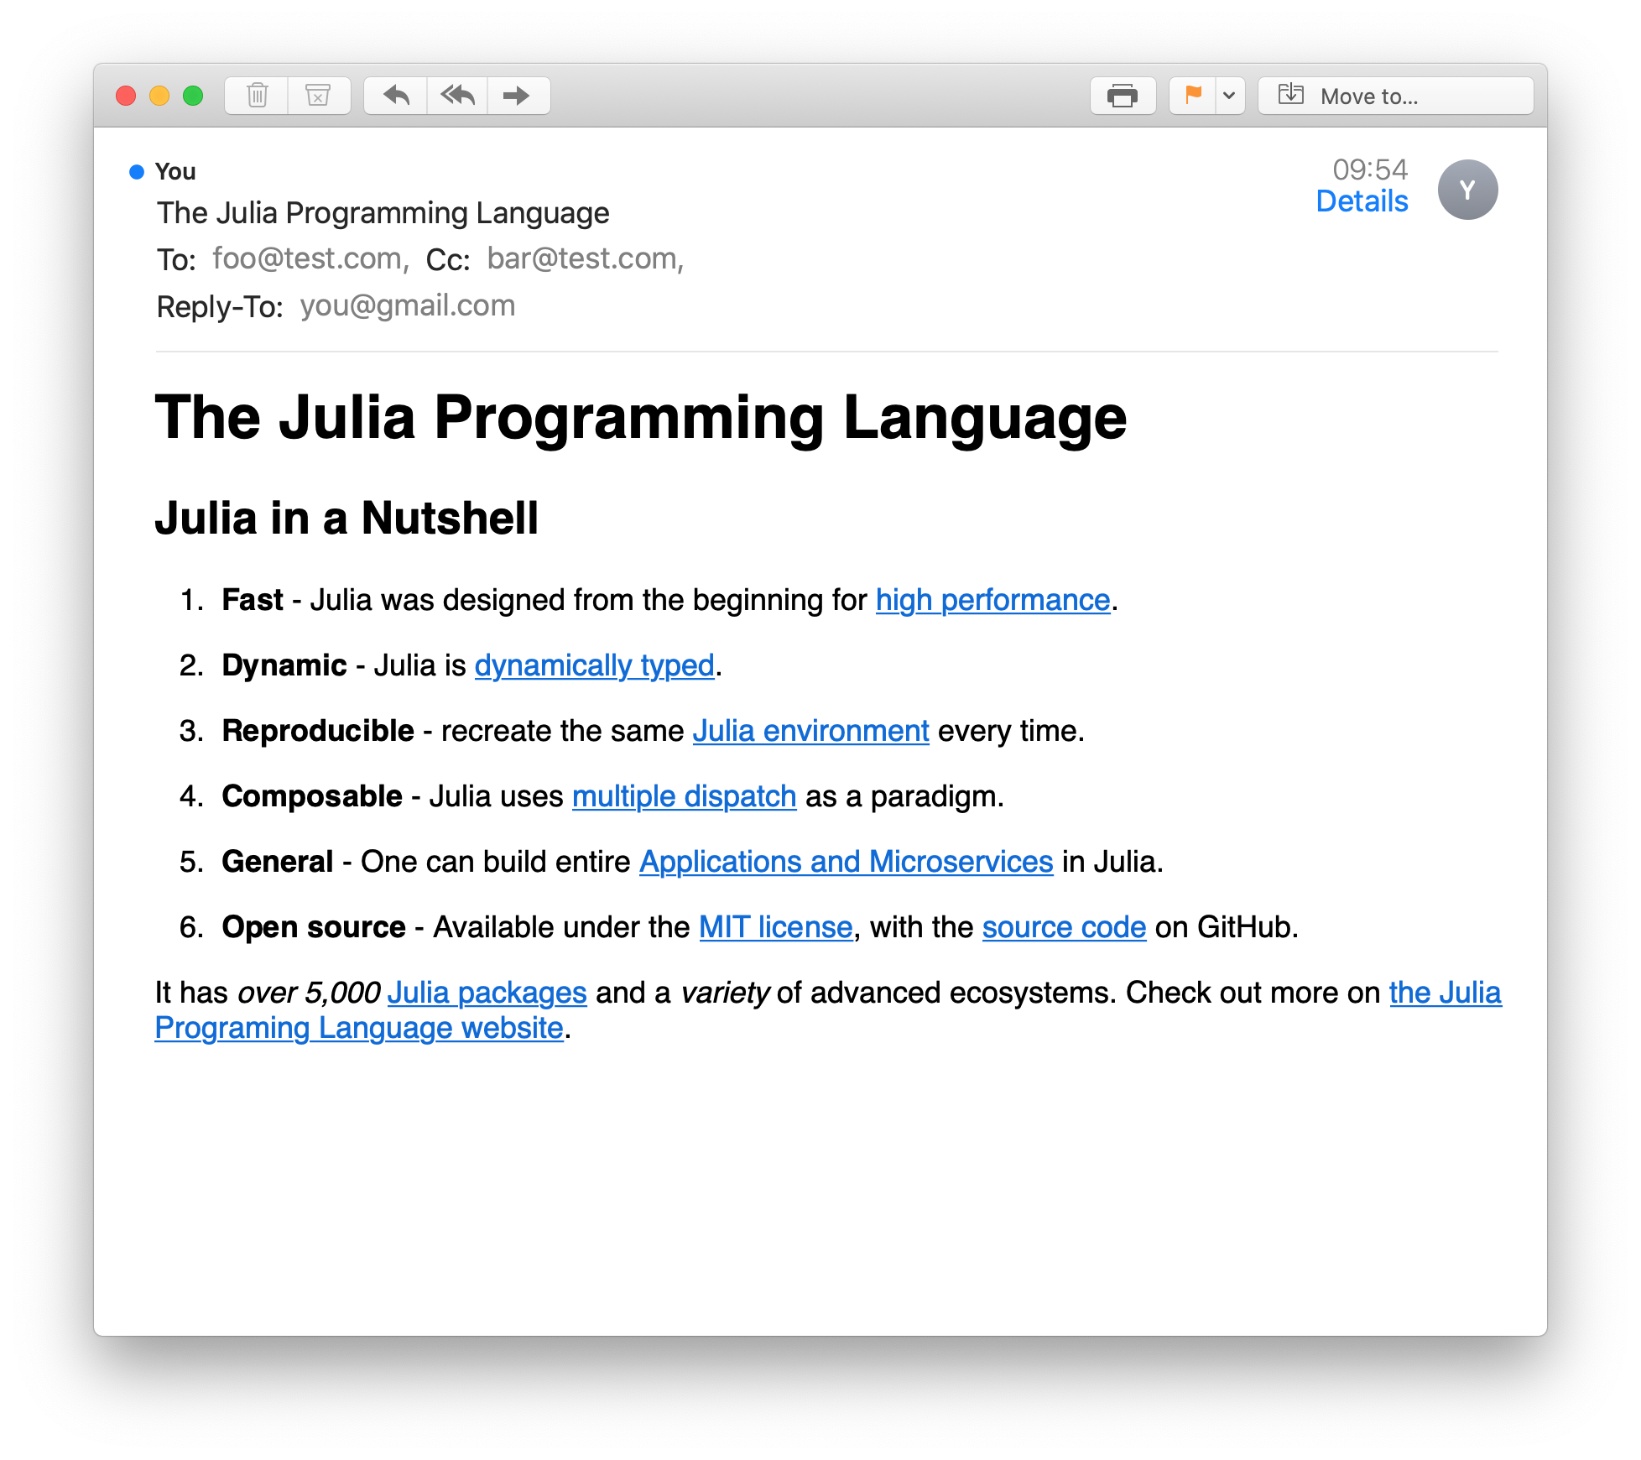This screenshot has height=1460, width=1641.
Task: Follow the Julia environment link
Action: click(x=810, y=732)
